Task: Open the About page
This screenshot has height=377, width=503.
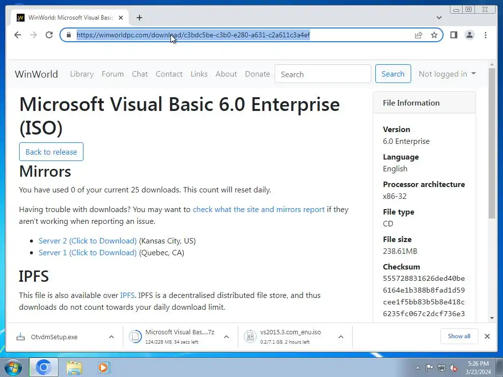Action: coord(226,74)
